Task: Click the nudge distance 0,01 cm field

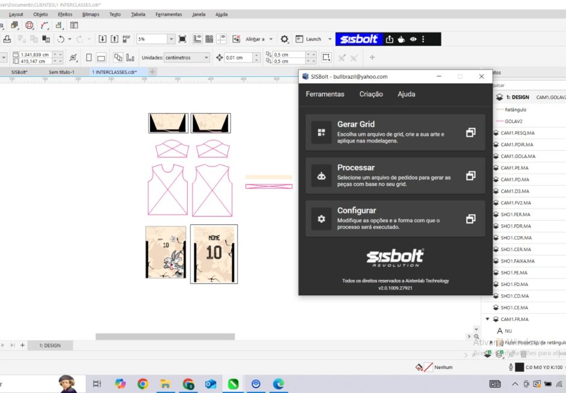Action: pyautogui.click(x=238, y=58)
